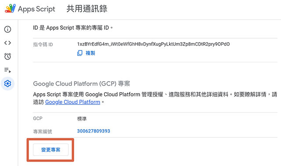The width and height of the screenshot is (281, 166).
Task: Click the Google Cloud Platform (GCP) 專案 heading
Action: 82,84
